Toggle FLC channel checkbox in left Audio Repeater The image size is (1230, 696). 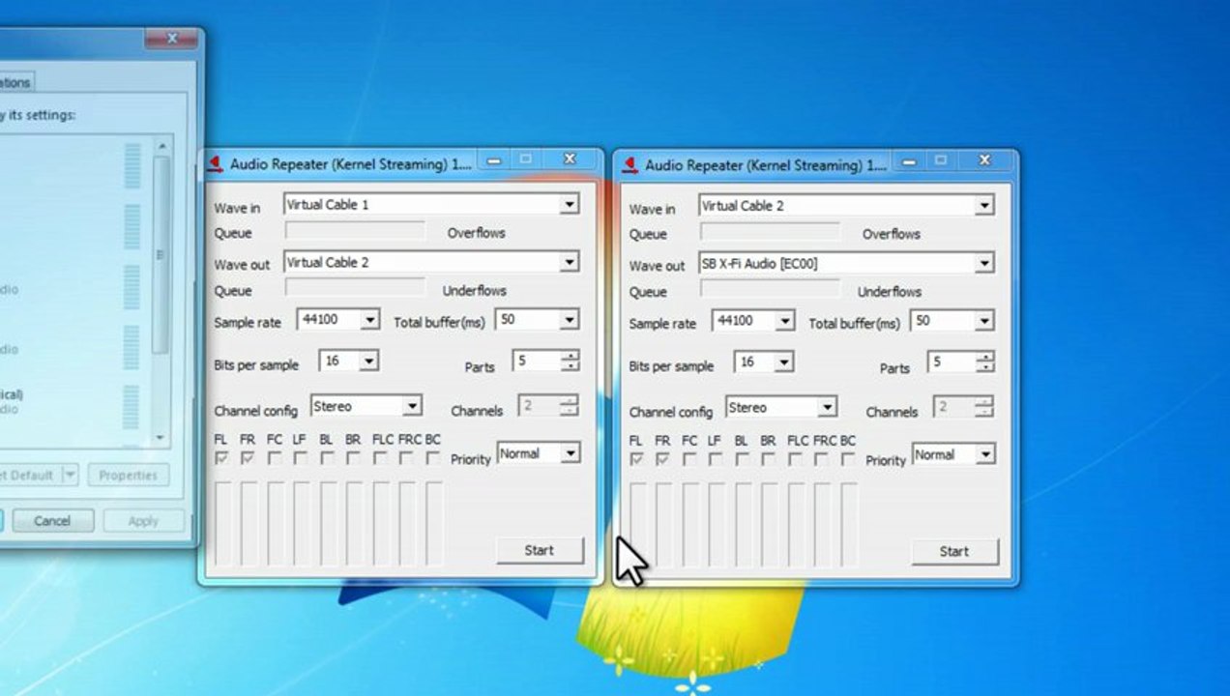tap(380, 458)
